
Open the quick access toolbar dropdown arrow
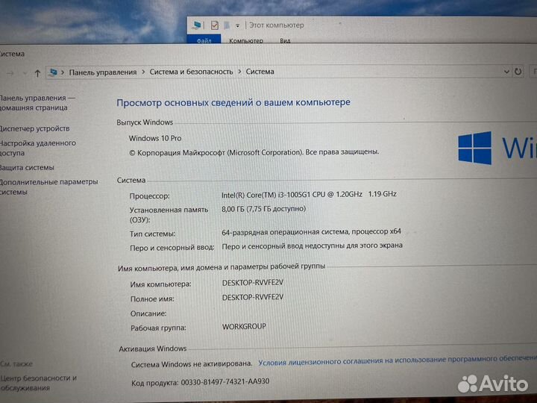point(238,25)
